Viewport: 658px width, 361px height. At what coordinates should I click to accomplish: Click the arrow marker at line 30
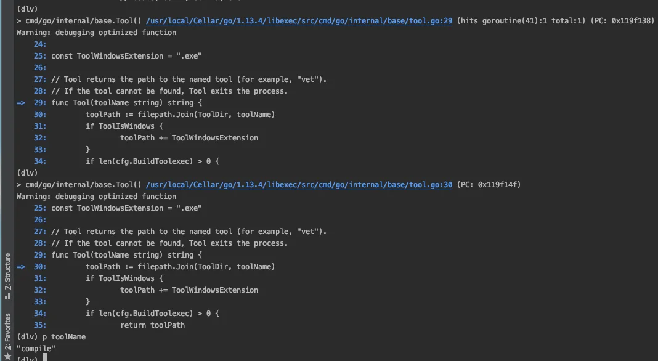click(21, 267)
